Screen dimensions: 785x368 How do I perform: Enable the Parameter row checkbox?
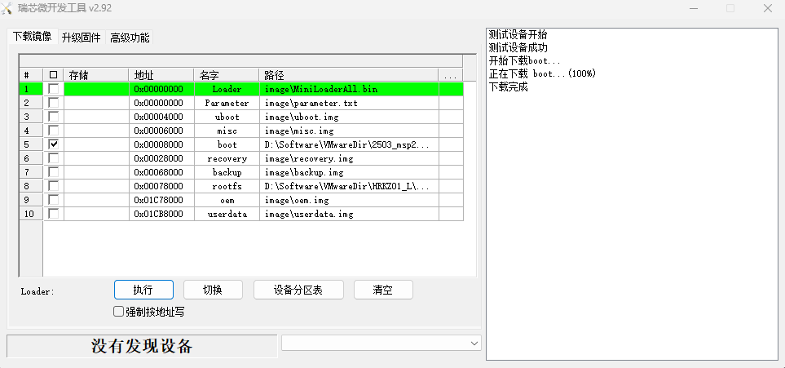[54, 103]
